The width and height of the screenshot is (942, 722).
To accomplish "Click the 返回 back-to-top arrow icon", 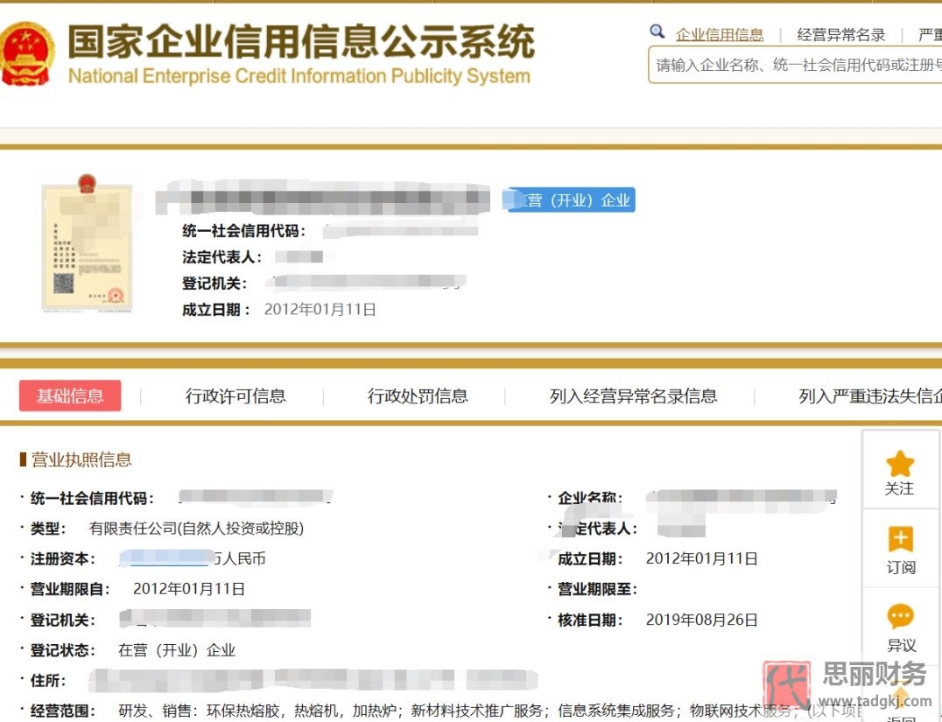I will [x=900, y=696].
